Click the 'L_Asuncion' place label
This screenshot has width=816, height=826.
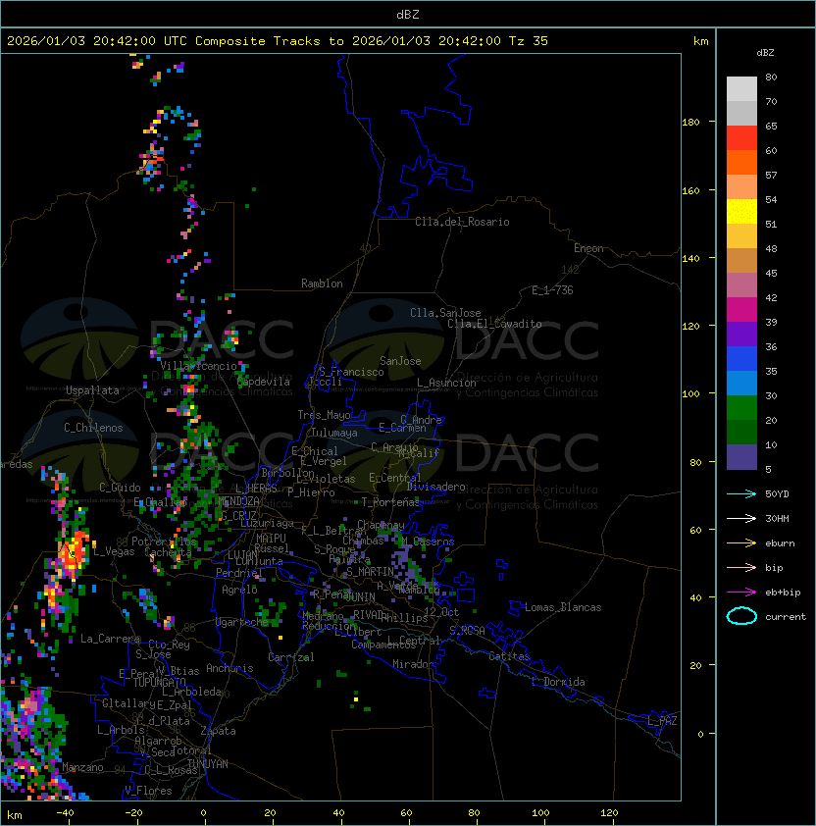pos(446,383)
